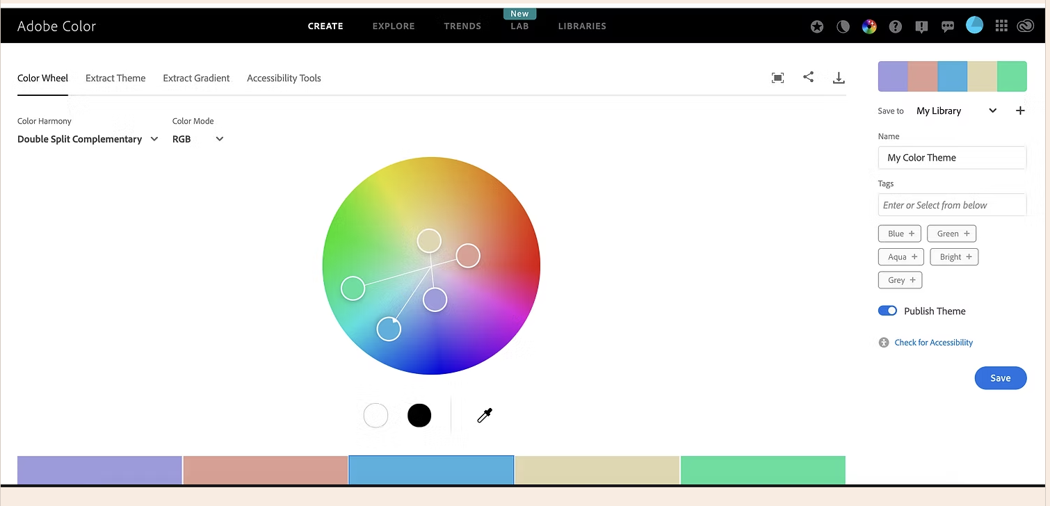Select the salmon pink bottom swatch
The height and width of the screenshot is (506, 1050).
click(266, 470)
